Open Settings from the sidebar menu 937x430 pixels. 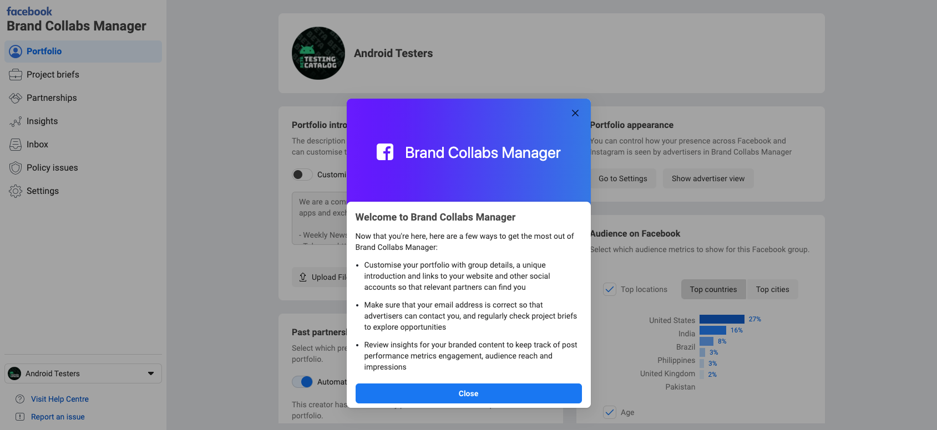click(83, 191)
